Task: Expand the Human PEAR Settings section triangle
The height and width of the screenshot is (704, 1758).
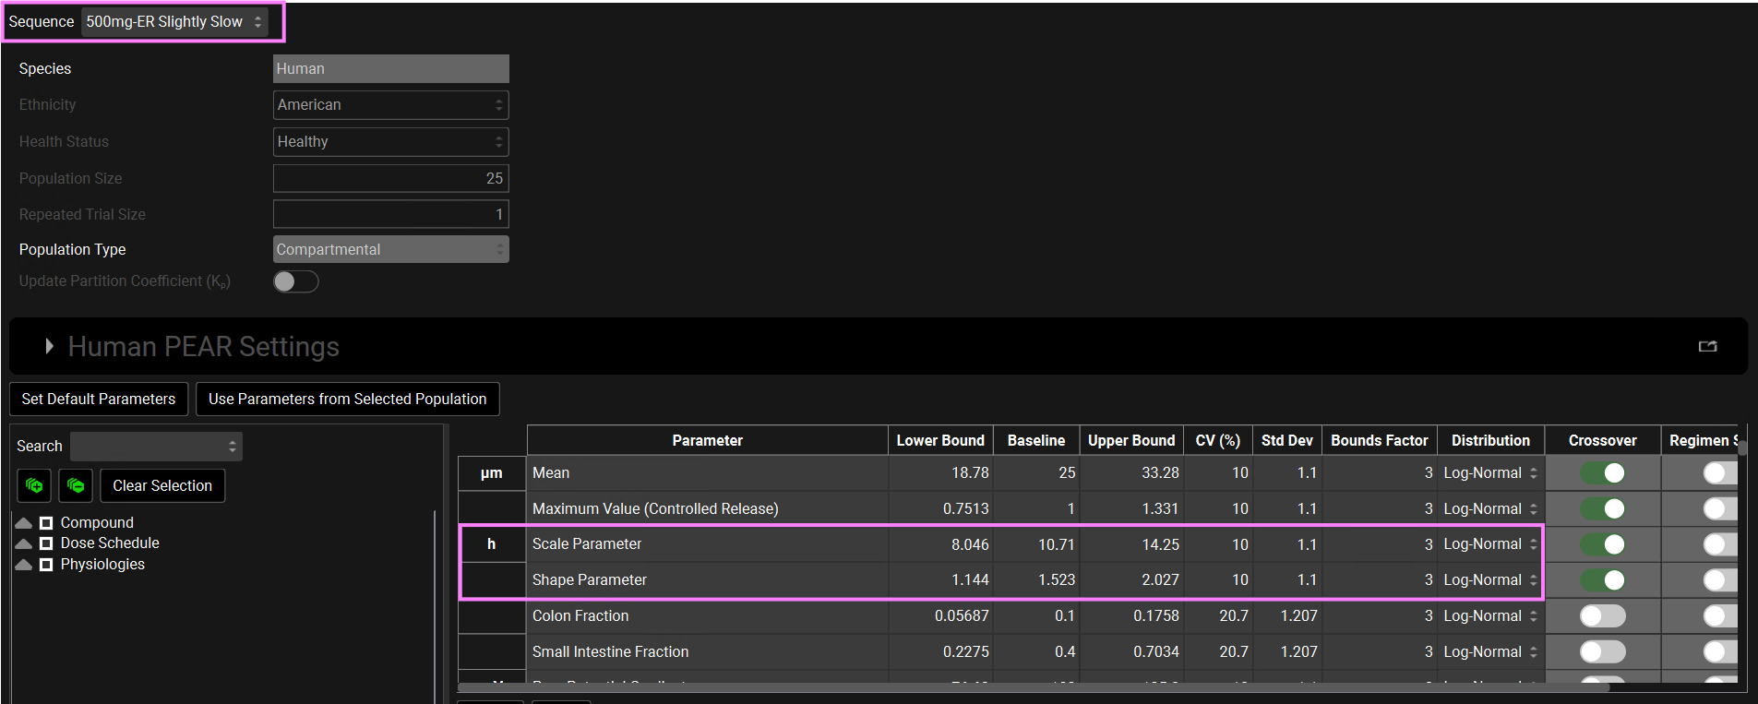Action: 50,346
